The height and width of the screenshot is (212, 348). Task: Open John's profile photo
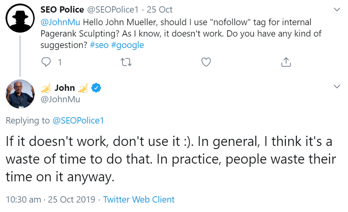pyautogui.click(x=20, y=94)
